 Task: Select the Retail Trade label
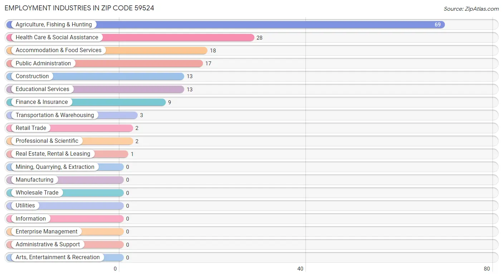(x=31, y=128)
